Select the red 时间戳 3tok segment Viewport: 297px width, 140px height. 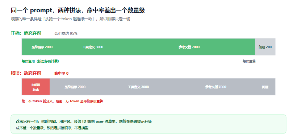click(35, 87)
